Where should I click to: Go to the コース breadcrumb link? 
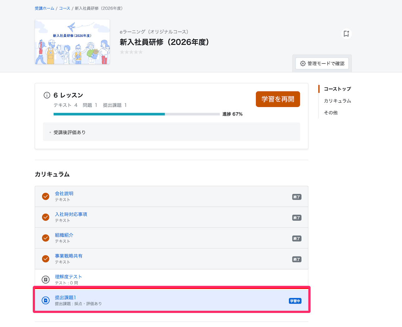(65, 8)
